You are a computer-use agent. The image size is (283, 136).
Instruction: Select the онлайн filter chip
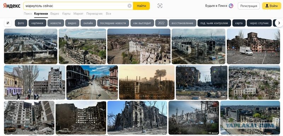[88, 23]
